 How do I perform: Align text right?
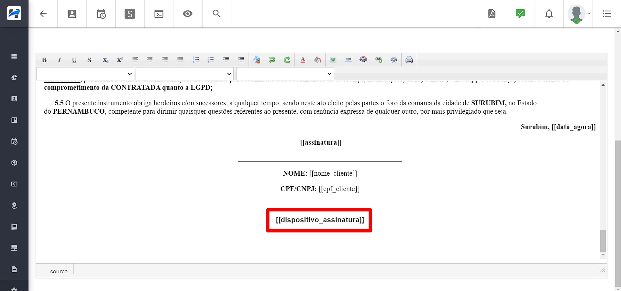165,60
